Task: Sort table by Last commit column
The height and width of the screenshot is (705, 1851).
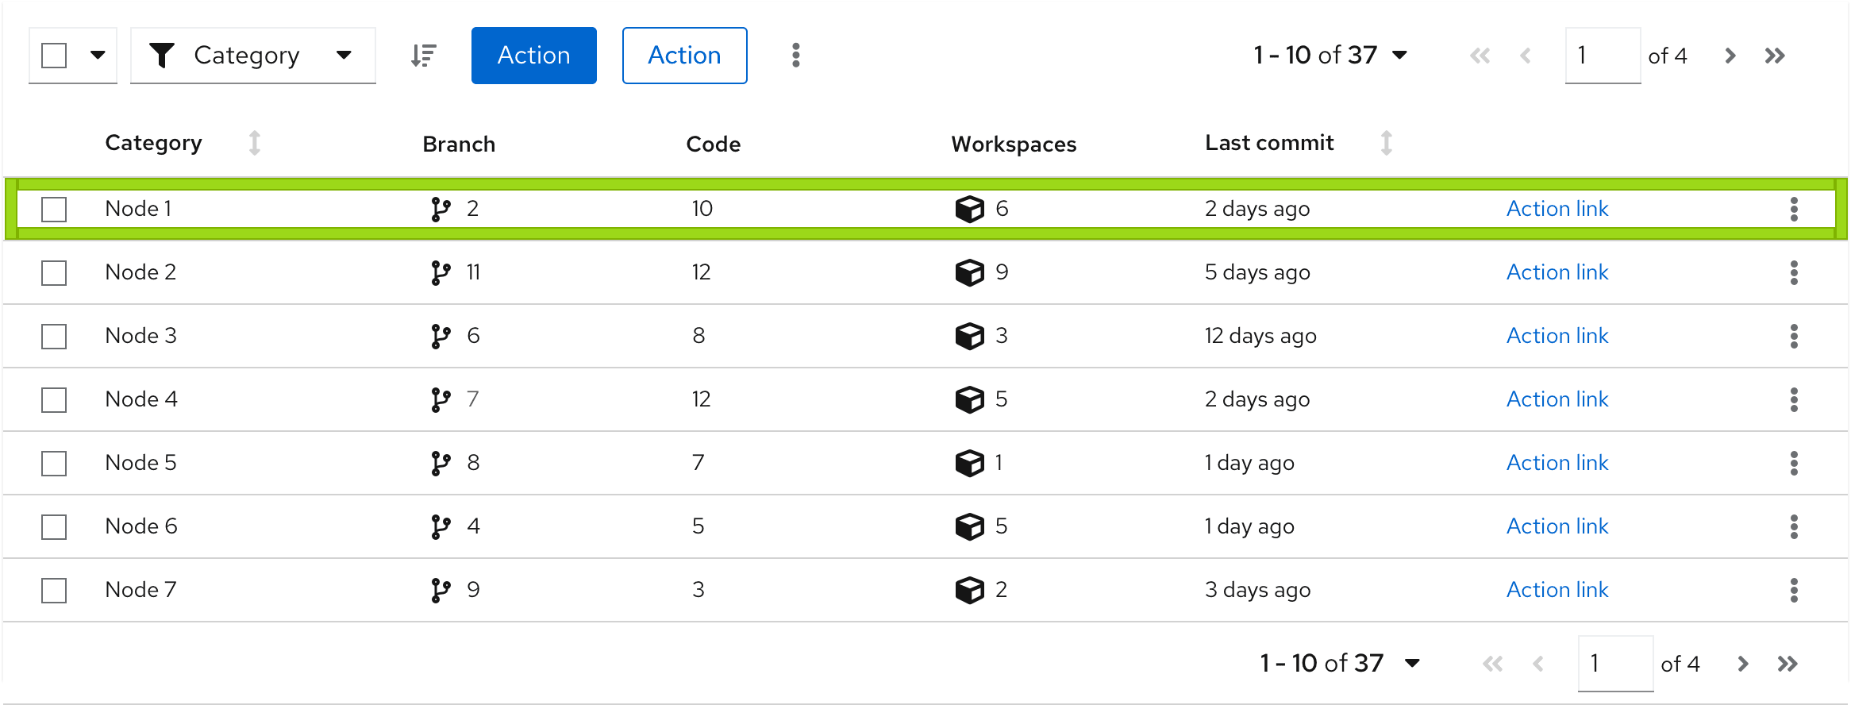Action: (x=1386, y=143)
